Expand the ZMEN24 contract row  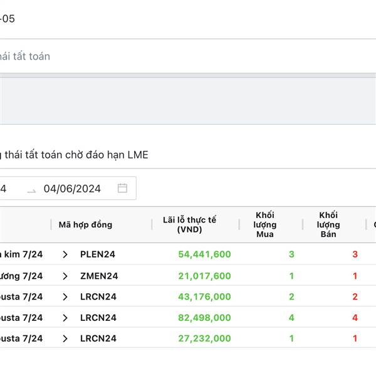[x=65, y=276]
